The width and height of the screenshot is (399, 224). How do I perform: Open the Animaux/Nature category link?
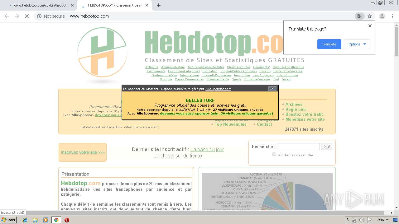173,67
